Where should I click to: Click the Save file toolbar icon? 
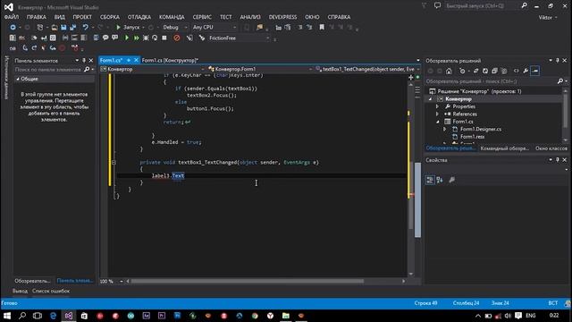tap(63, 27)
